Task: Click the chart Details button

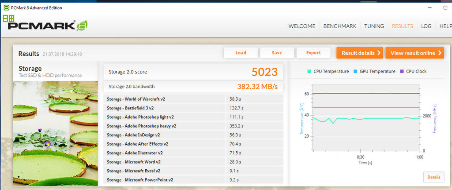Action: [x=433, y=177]
